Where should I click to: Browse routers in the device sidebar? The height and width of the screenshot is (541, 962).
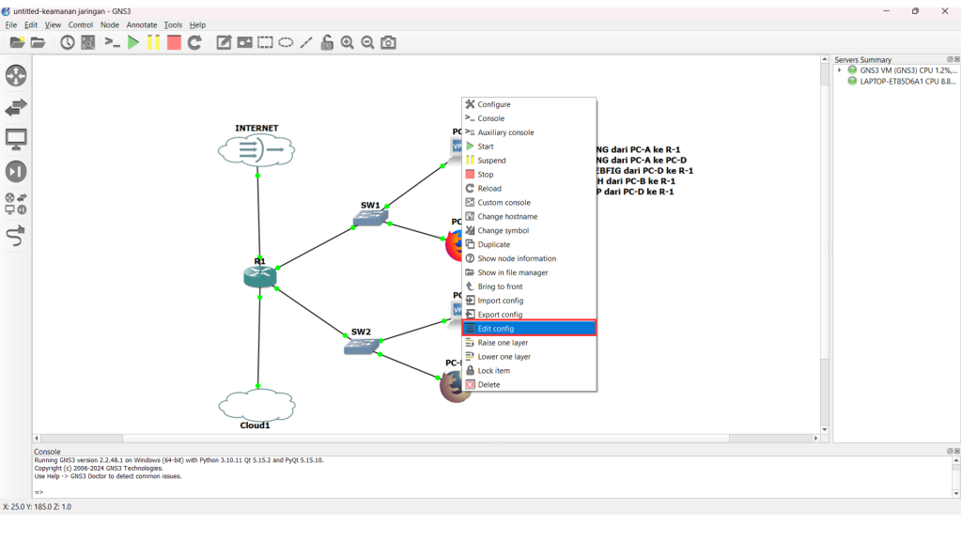pyautogui.click(x=16, y=76)
